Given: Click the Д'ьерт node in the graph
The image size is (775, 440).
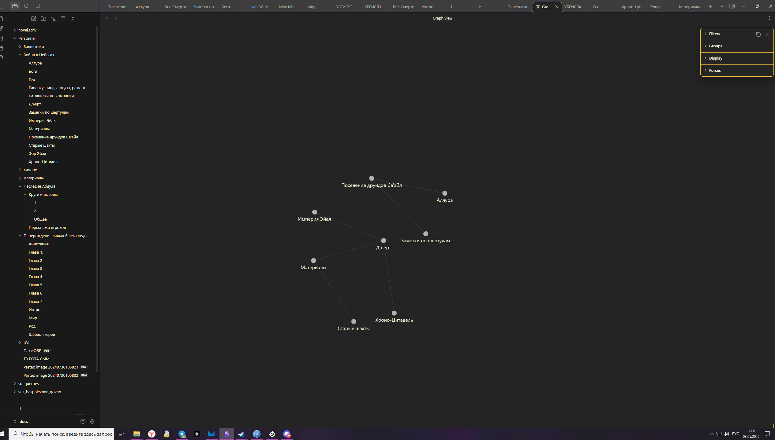Looking at the screenshot, I should click(x=383, y=241).
